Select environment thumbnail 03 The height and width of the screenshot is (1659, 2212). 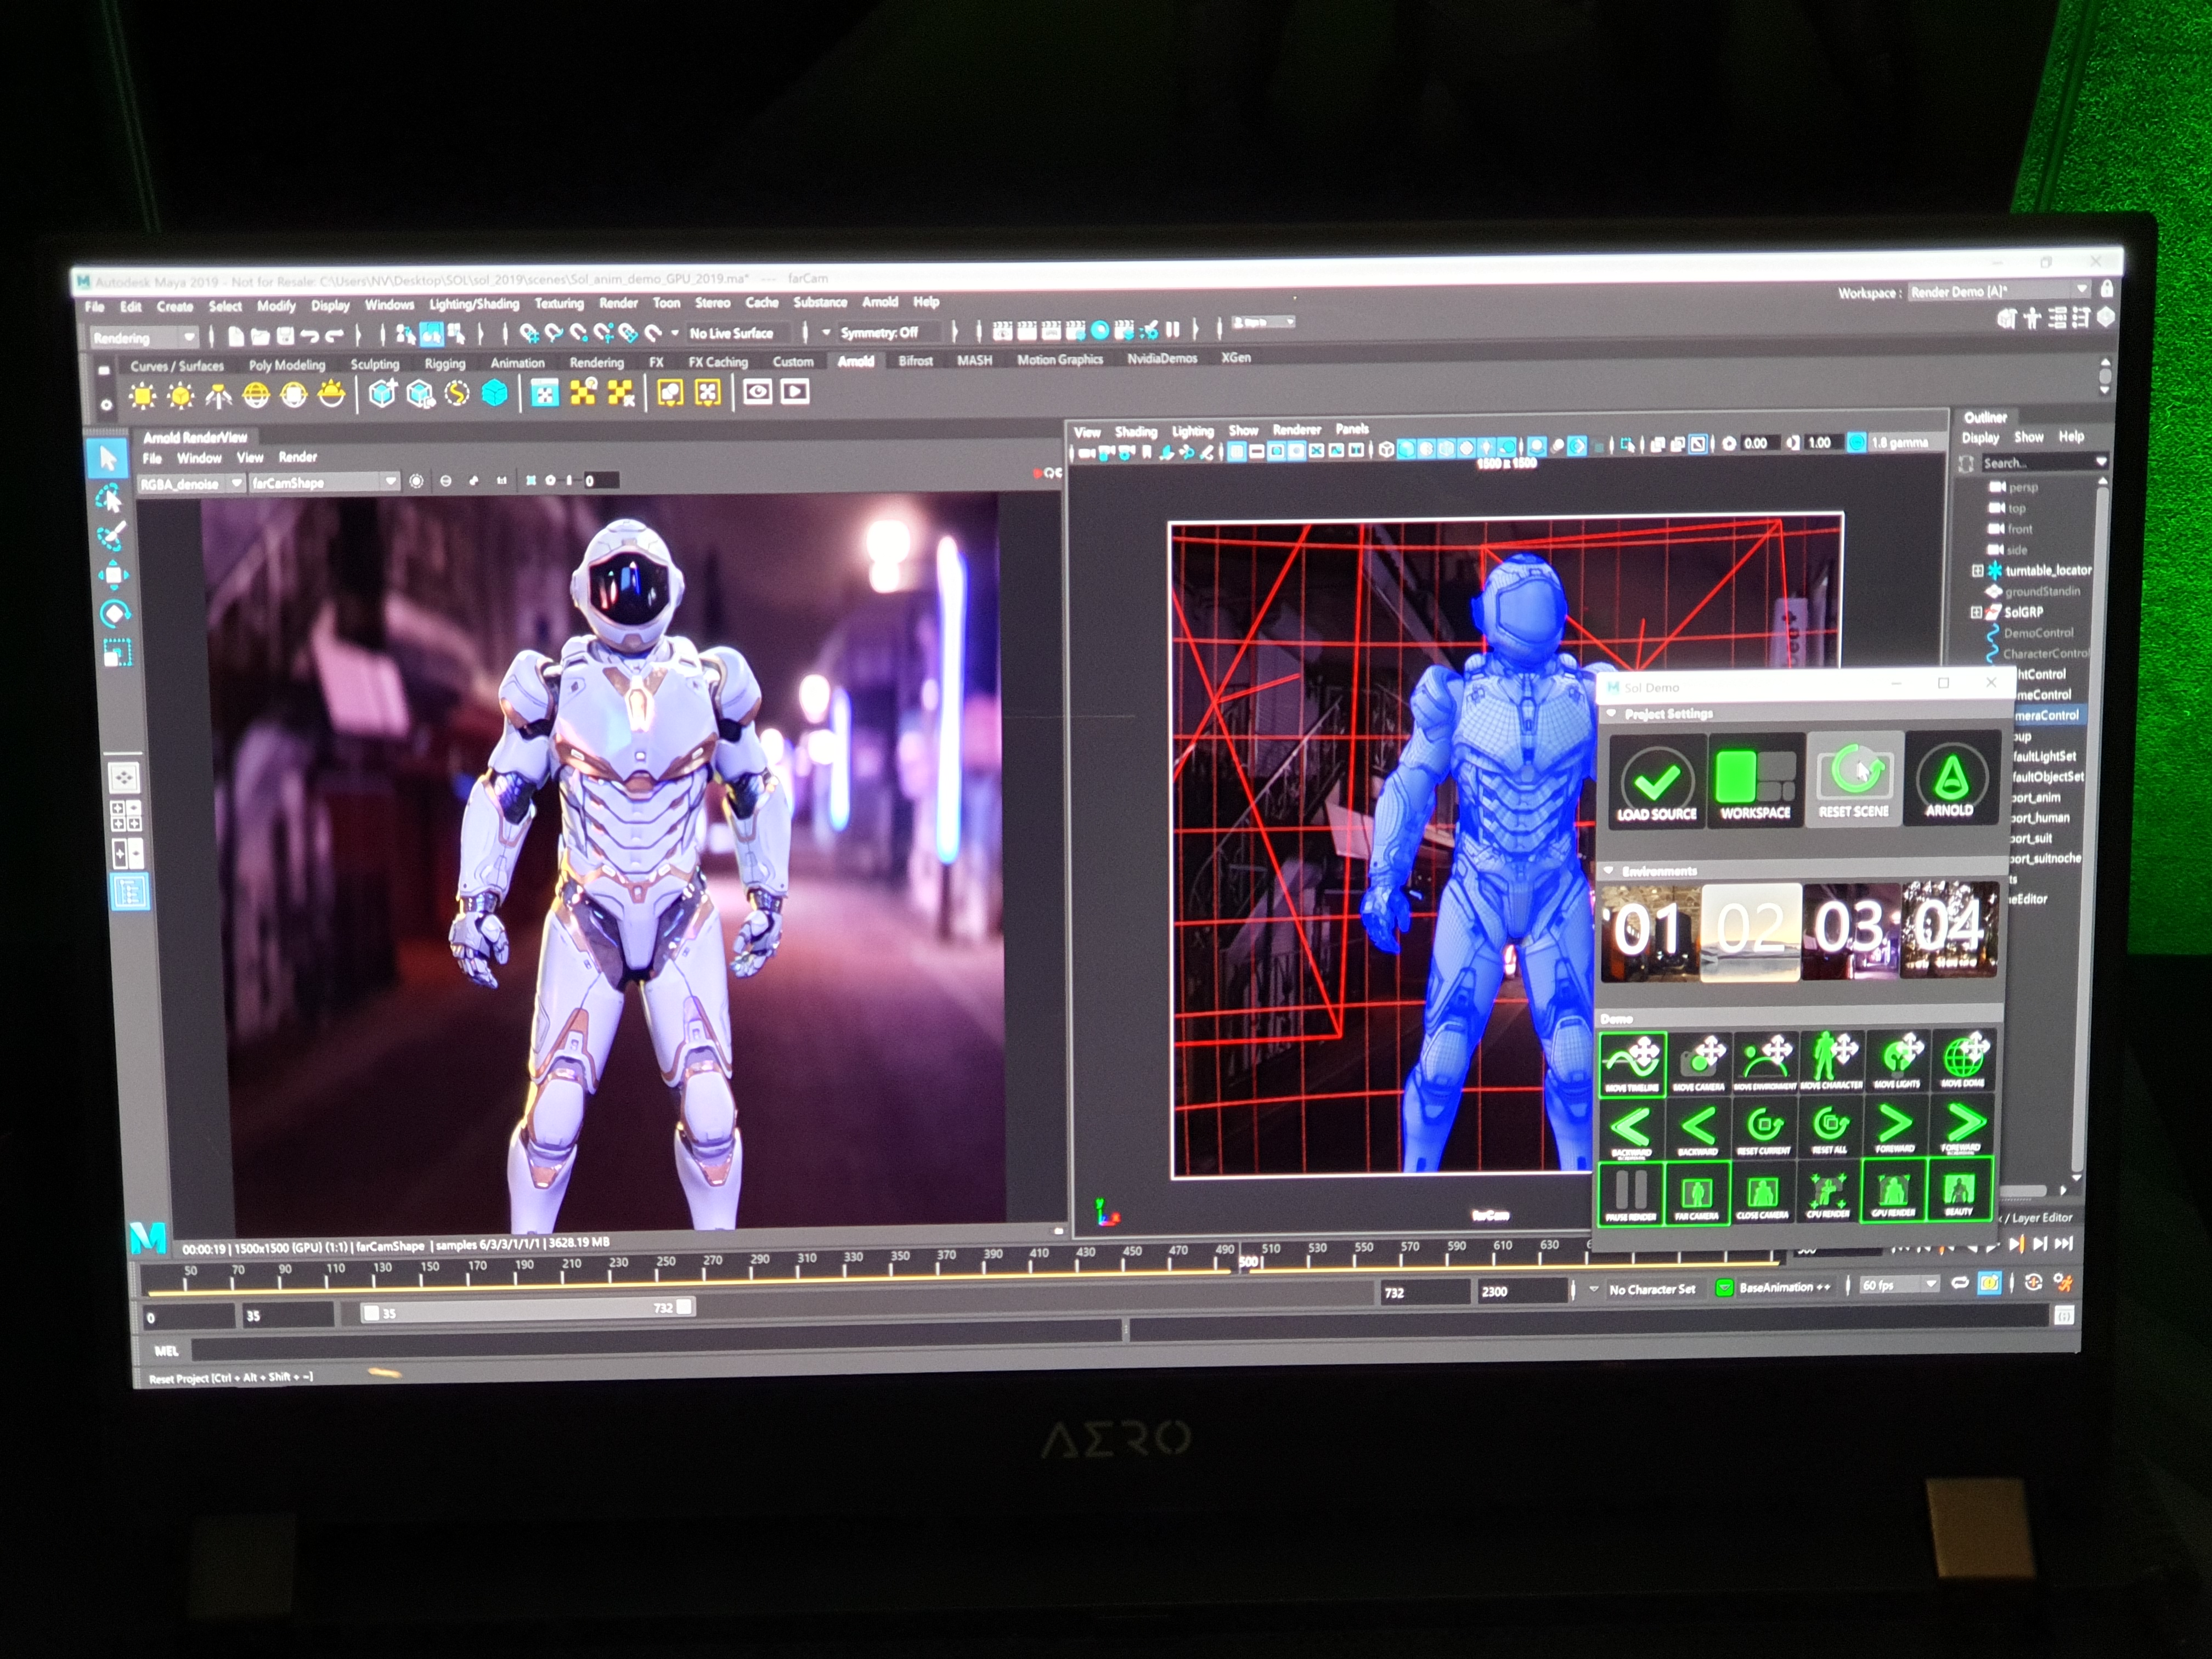1850,930
